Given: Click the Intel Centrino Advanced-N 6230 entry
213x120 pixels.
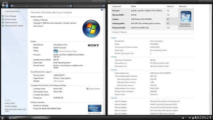Looking at the screenshot, I should click(x=163, y=104).
